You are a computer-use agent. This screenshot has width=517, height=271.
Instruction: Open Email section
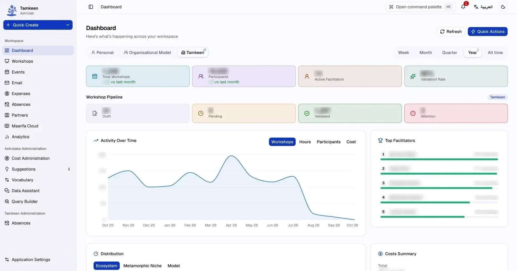(38, 83)
